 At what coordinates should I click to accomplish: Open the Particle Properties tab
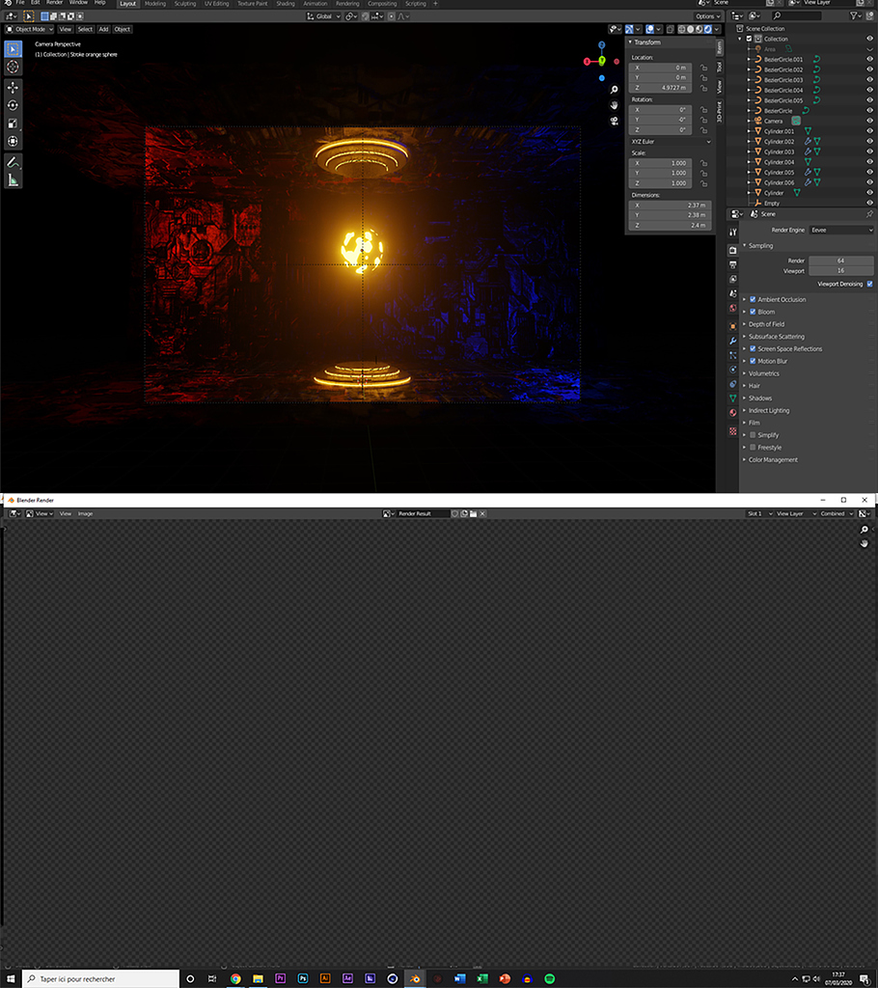(x=734, y=356)
